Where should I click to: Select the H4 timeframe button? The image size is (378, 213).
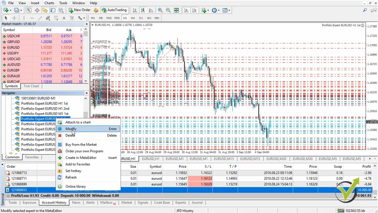[x=133, y=18]
